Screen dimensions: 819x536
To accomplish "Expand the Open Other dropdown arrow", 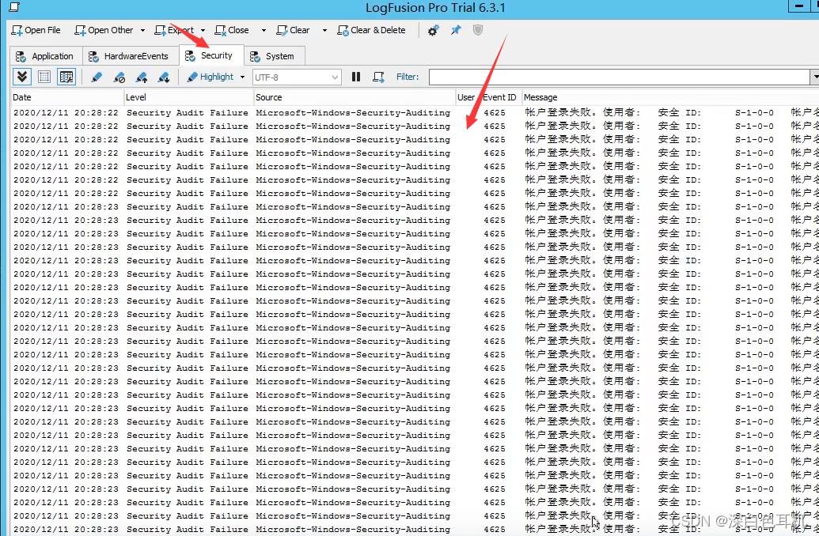I will (142, 30).
